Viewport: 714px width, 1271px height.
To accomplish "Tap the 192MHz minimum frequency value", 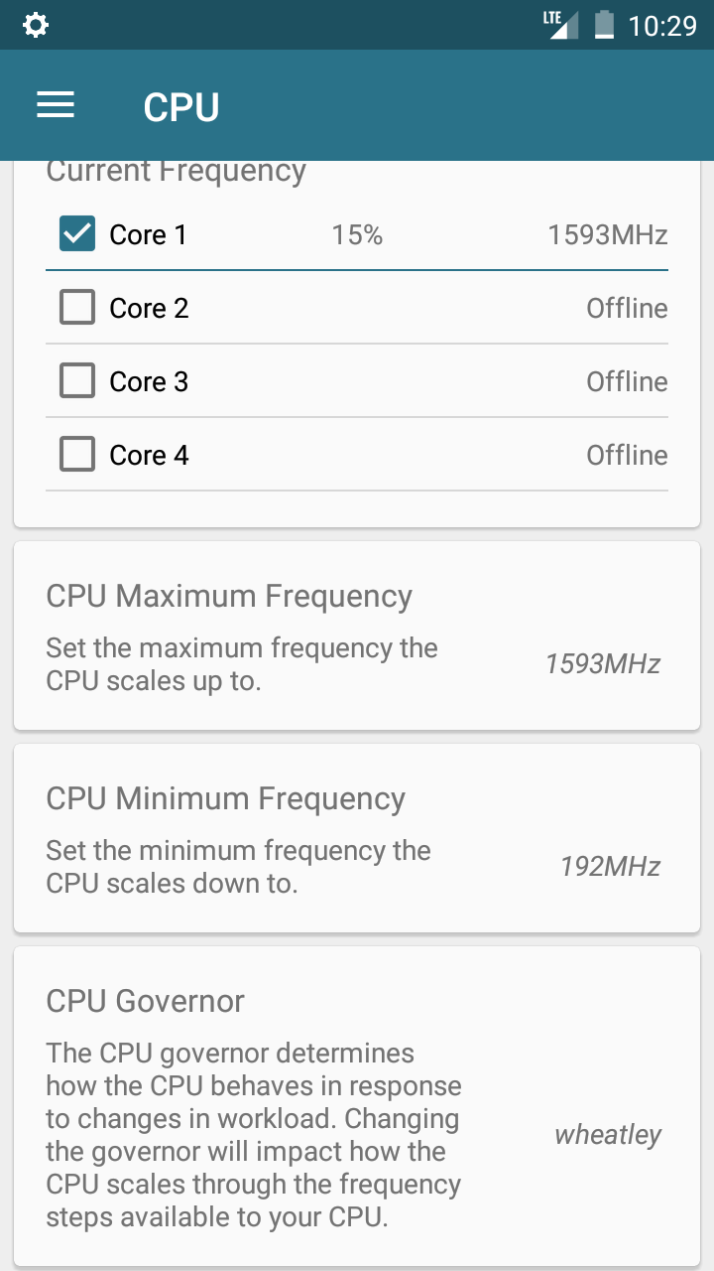I will [610, 867].
